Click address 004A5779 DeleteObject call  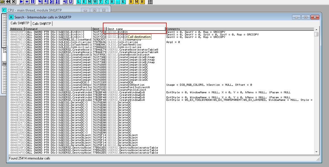(x=162, y=135)
